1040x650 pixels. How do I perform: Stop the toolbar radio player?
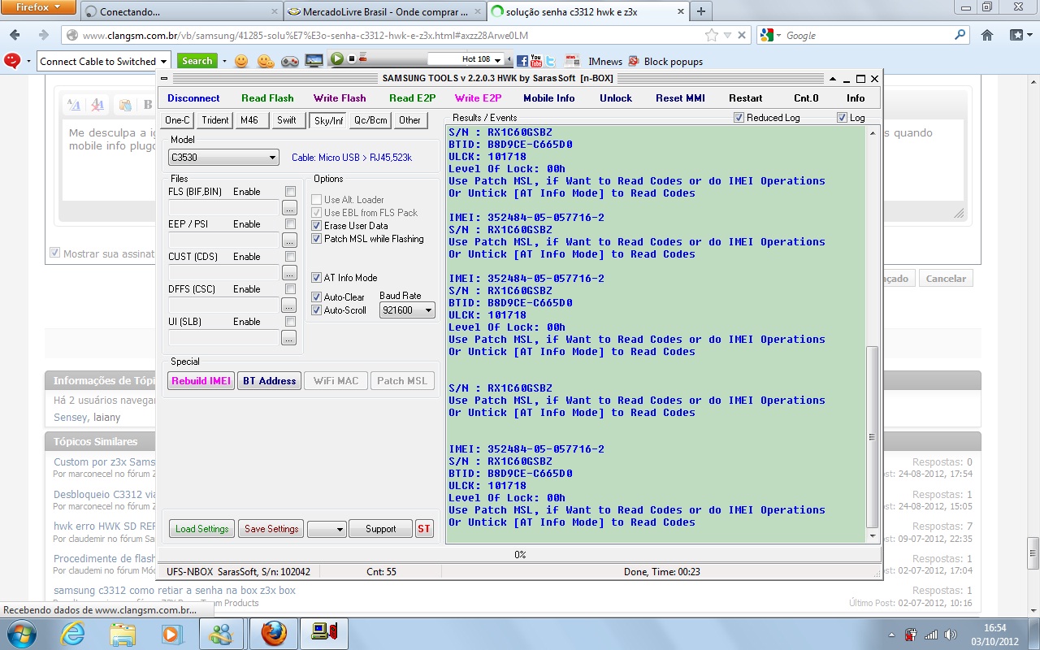(x=352, y=59)
